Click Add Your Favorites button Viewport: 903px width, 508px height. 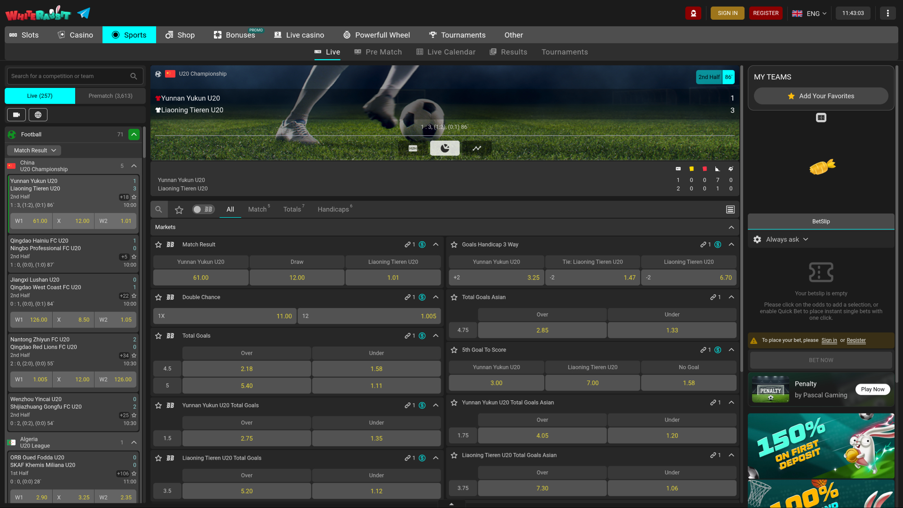[x=821, y=96]
